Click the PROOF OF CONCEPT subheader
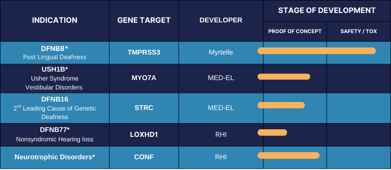Viewport: 391px width, 170px height. 295,31
